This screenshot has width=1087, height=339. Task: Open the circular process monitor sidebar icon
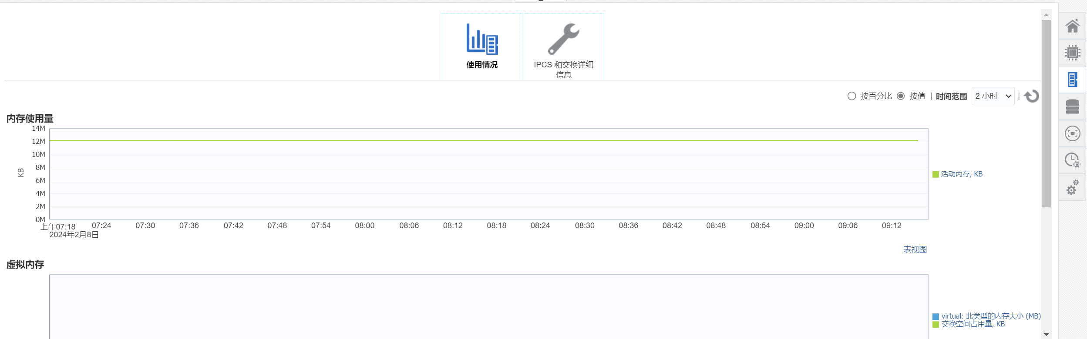pos(1072,133)
